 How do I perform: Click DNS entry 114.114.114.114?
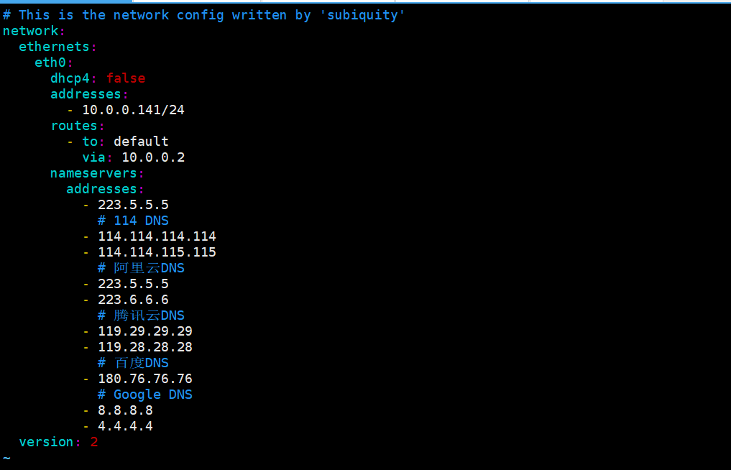click(157, 236)
